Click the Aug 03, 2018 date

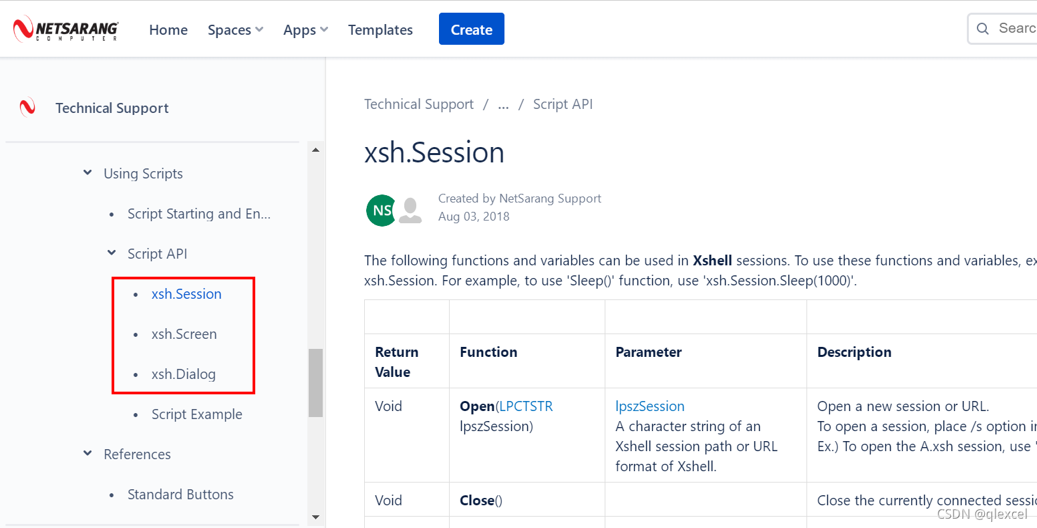[474, 217]
